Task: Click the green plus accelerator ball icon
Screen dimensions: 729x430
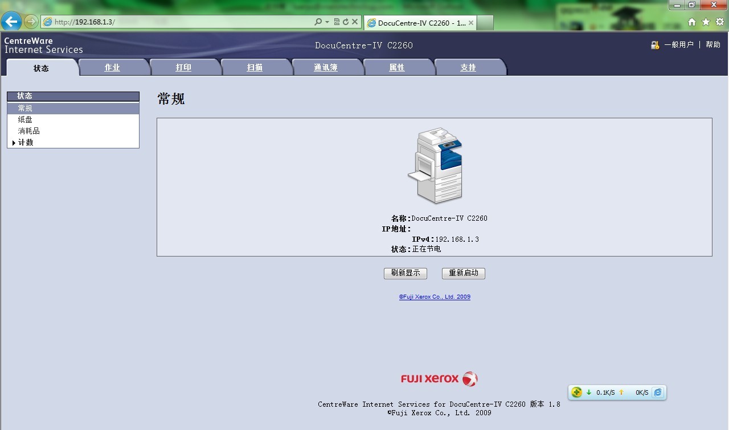Action: tap(576, 392)
